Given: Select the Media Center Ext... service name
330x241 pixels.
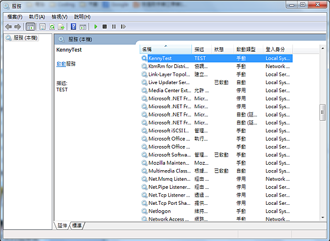Looking at the screenshot, I should 169,91.
